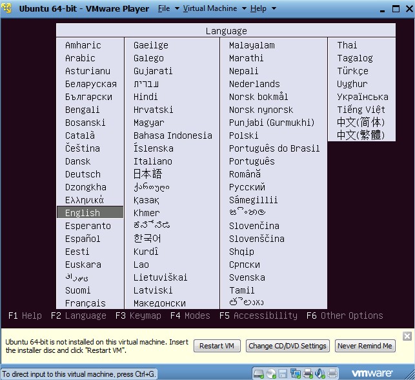Choose English in the language list
This screenshot has height=380, width=415.
point(90,212)
